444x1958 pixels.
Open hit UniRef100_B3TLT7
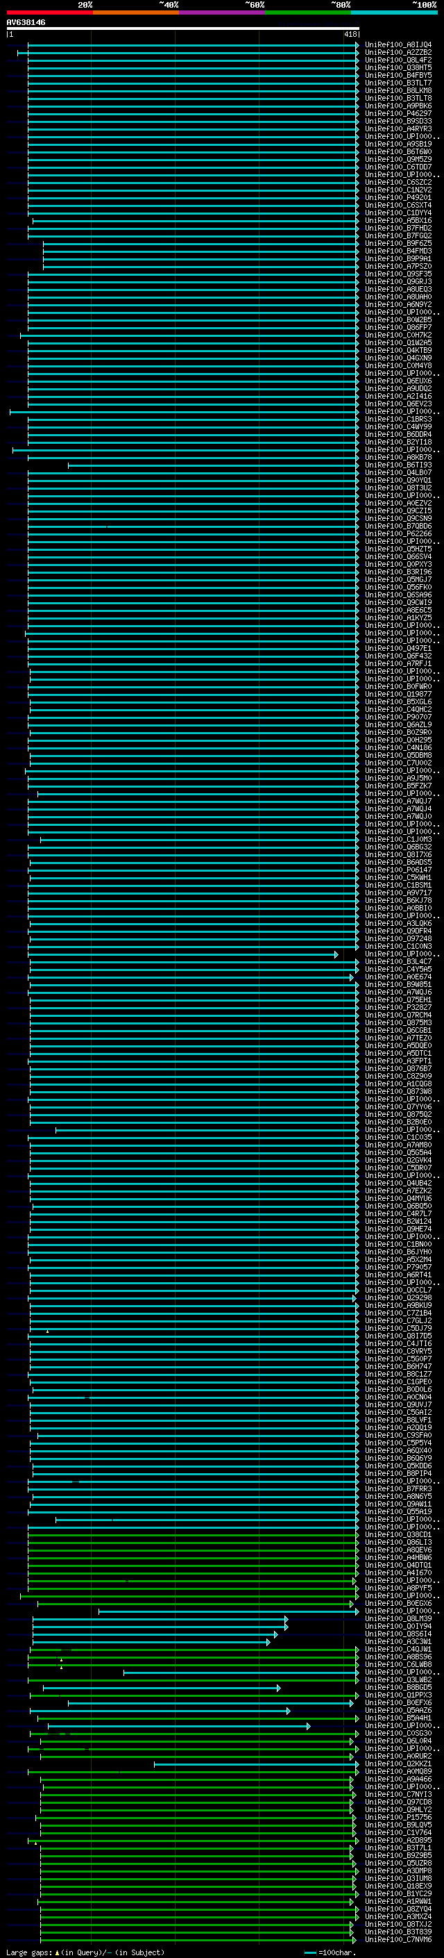pos(398,83)
